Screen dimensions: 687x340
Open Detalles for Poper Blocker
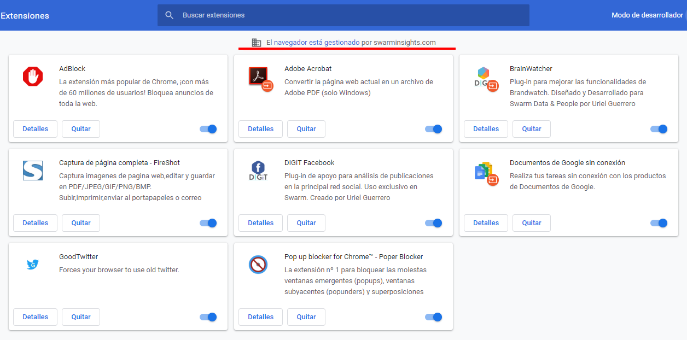tap(261, 317)
